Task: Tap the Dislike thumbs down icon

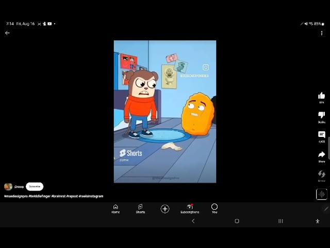Action: [x=321, y=115]
